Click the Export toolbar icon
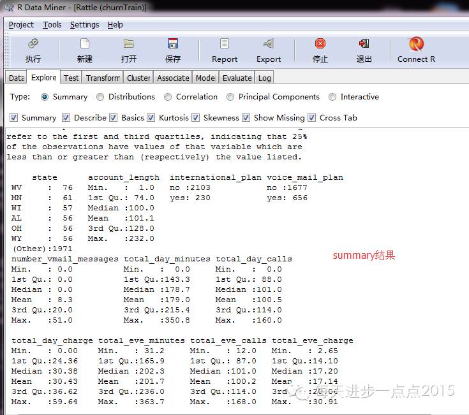Viewport: 469px width, 415px height. (269, 44)
